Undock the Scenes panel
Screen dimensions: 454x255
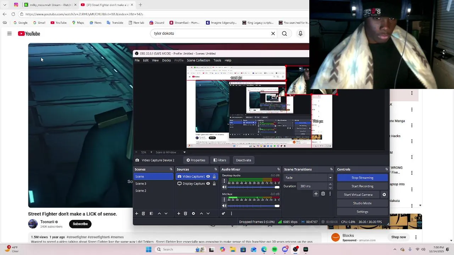171,169
